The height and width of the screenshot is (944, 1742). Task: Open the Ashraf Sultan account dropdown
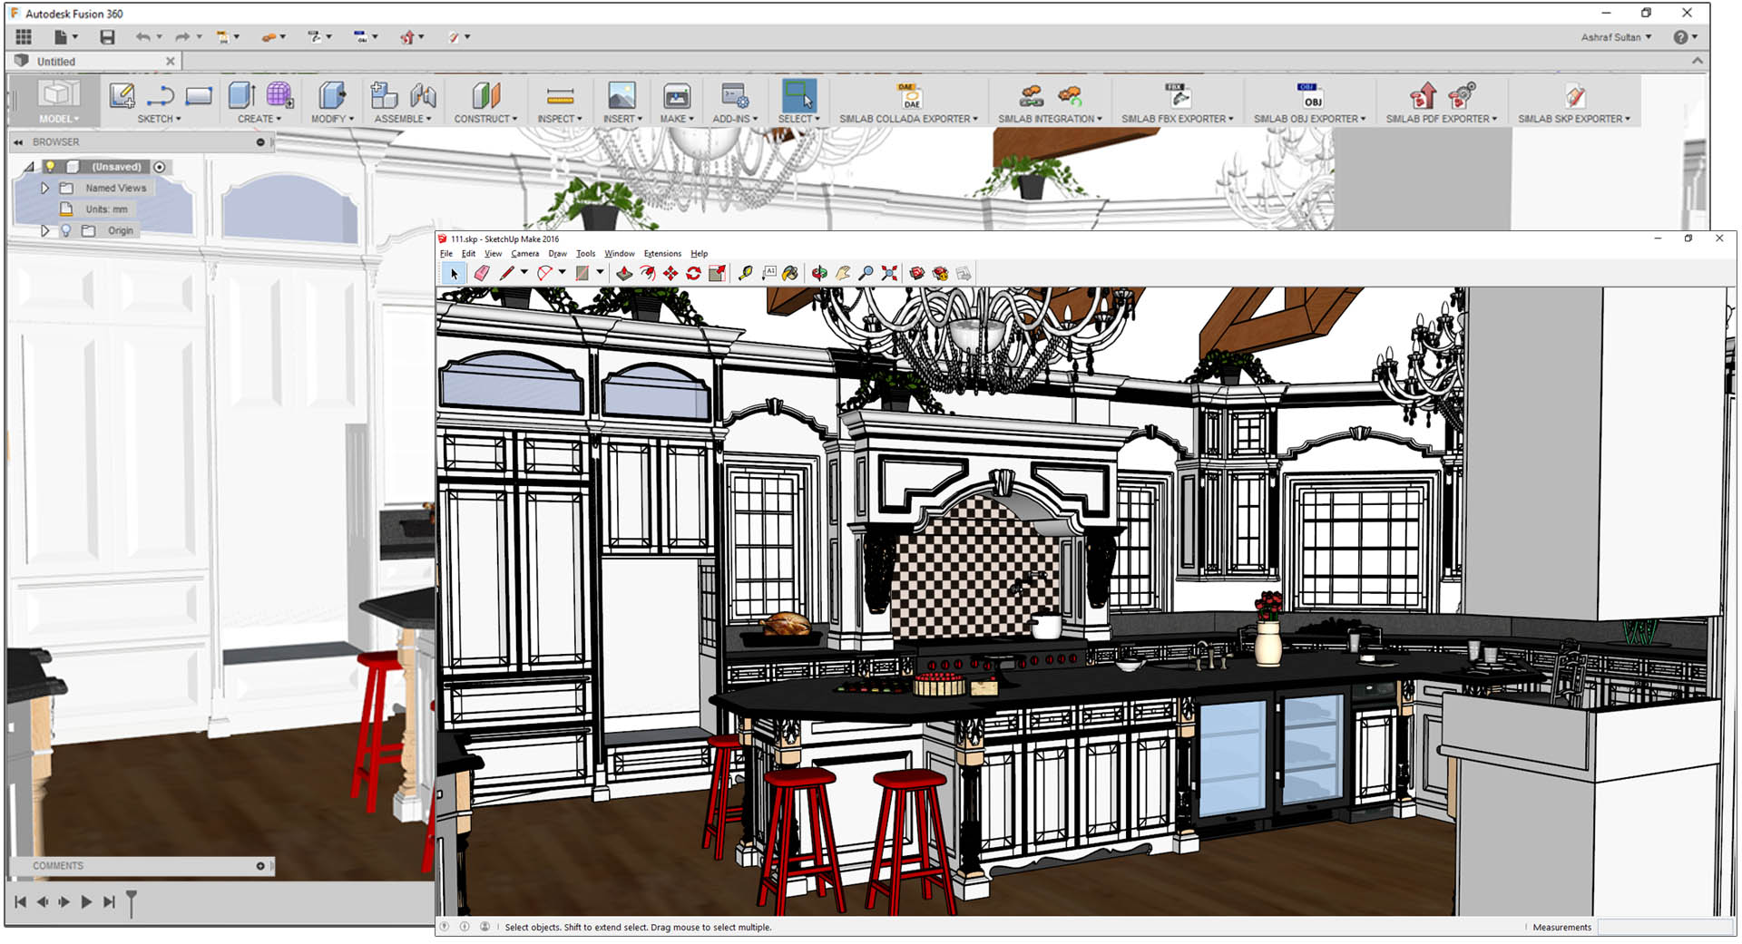[x=1616, y=37]
